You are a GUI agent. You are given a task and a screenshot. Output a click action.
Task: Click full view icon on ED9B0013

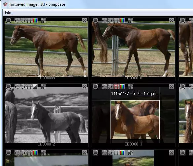(96, 87)
